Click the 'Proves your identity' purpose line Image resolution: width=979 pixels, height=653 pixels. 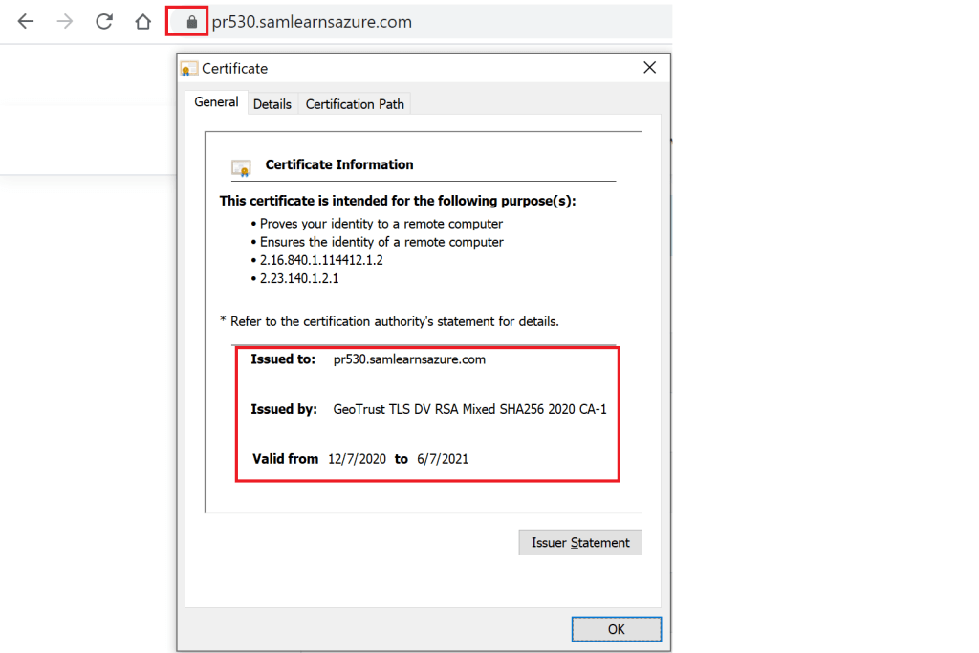coord(381,224)
